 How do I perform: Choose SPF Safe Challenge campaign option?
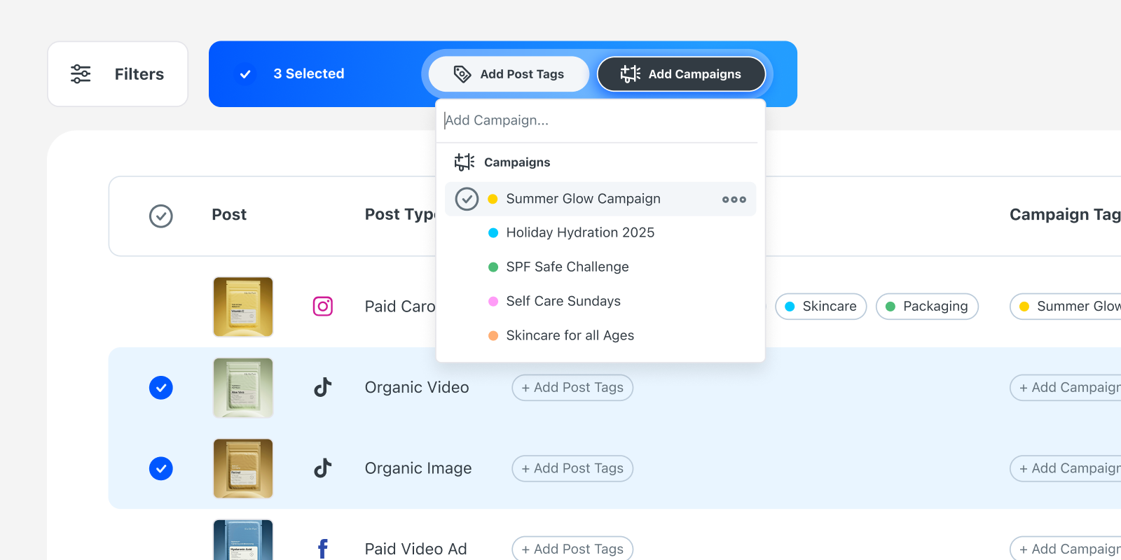coord(567,267)
